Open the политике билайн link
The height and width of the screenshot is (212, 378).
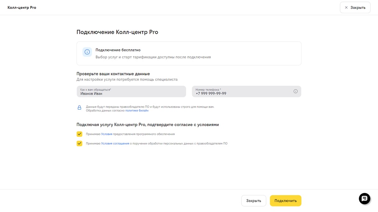click(x=137, y=111)
